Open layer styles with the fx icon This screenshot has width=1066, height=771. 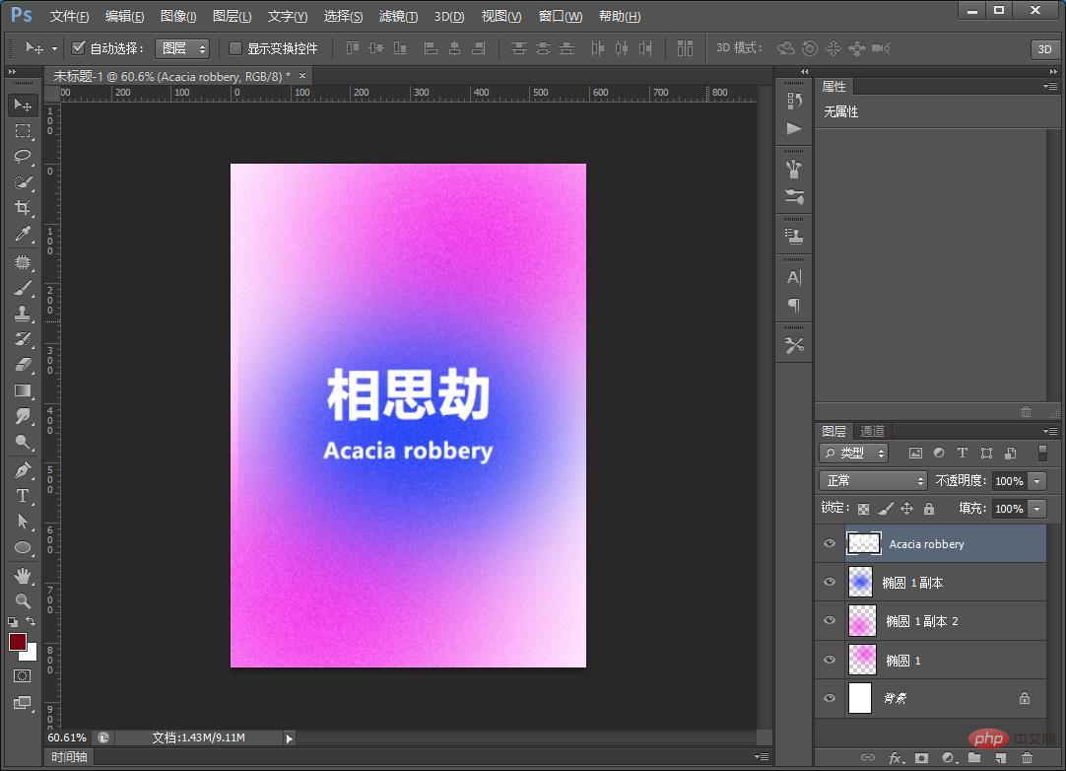[895, 759]
